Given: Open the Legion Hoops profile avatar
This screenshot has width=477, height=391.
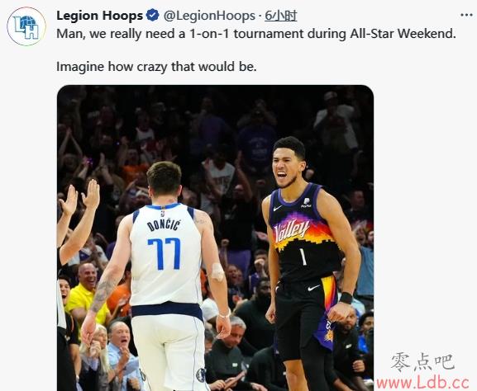Looking at the screenshot, I should point(26,26).
